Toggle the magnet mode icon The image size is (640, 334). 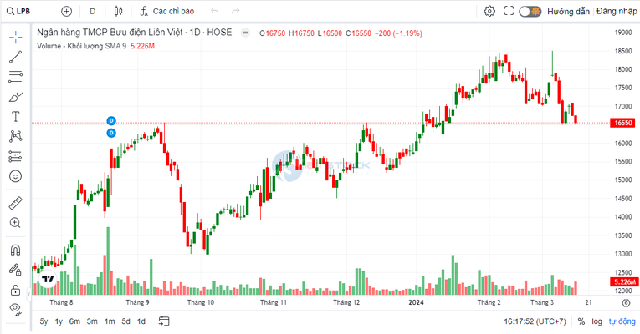15,250
